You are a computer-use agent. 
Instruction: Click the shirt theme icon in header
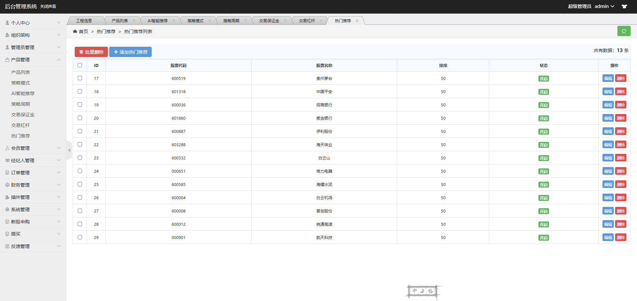click(624, 6)
